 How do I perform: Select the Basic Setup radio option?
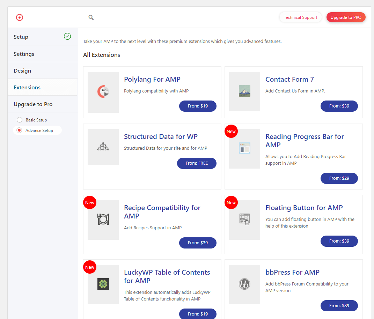(20, 120)
